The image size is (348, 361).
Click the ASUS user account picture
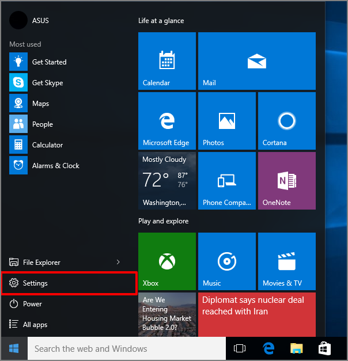18,20
